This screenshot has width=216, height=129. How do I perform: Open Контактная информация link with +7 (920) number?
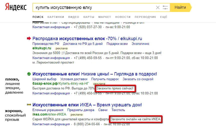click(51, 27)
